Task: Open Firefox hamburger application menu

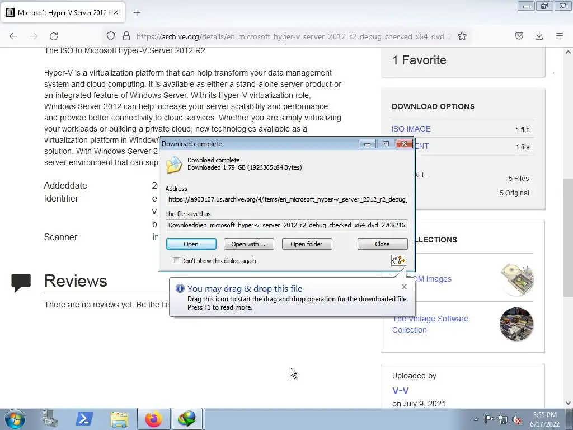Action: click(x=560, y=36)
